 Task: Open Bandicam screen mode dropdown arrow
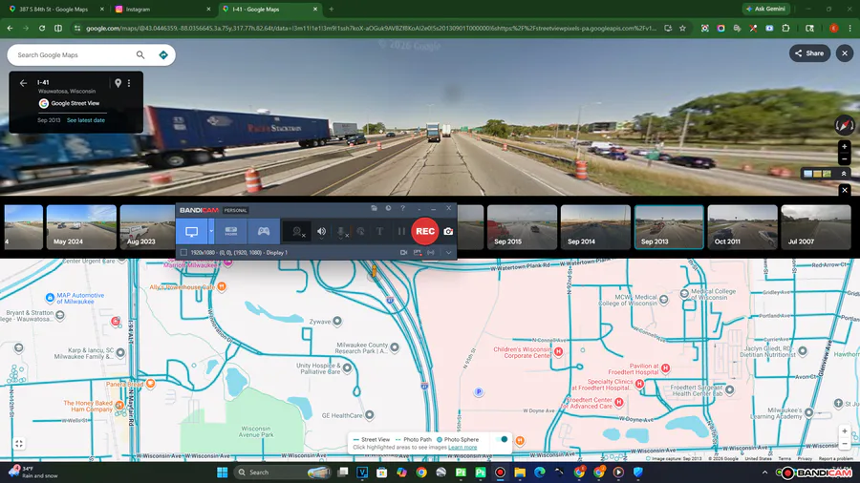tap(211, 232)
